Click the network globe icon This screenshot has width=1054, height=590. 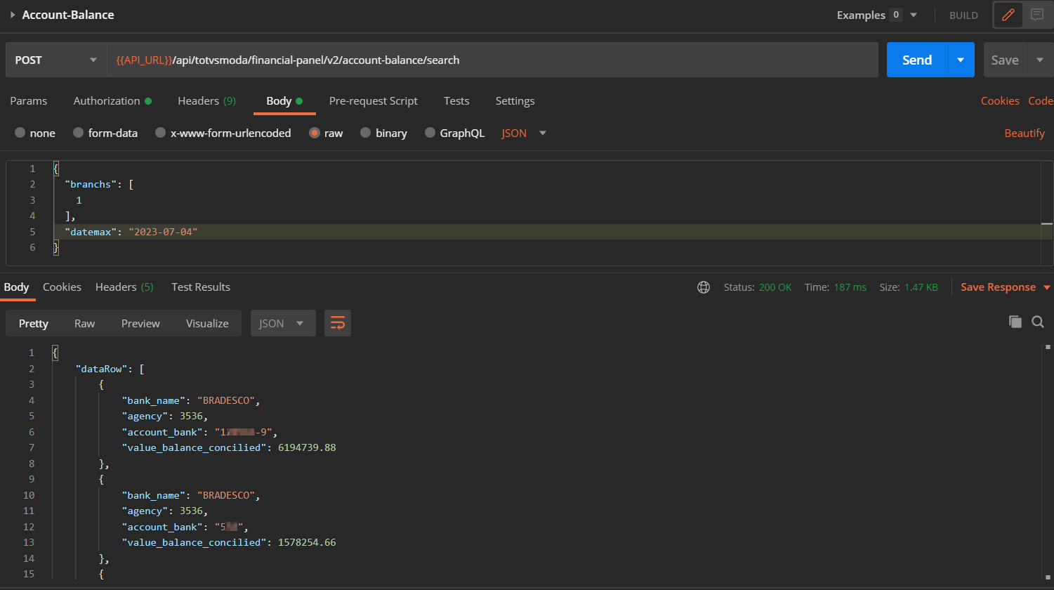pos(704,287)
